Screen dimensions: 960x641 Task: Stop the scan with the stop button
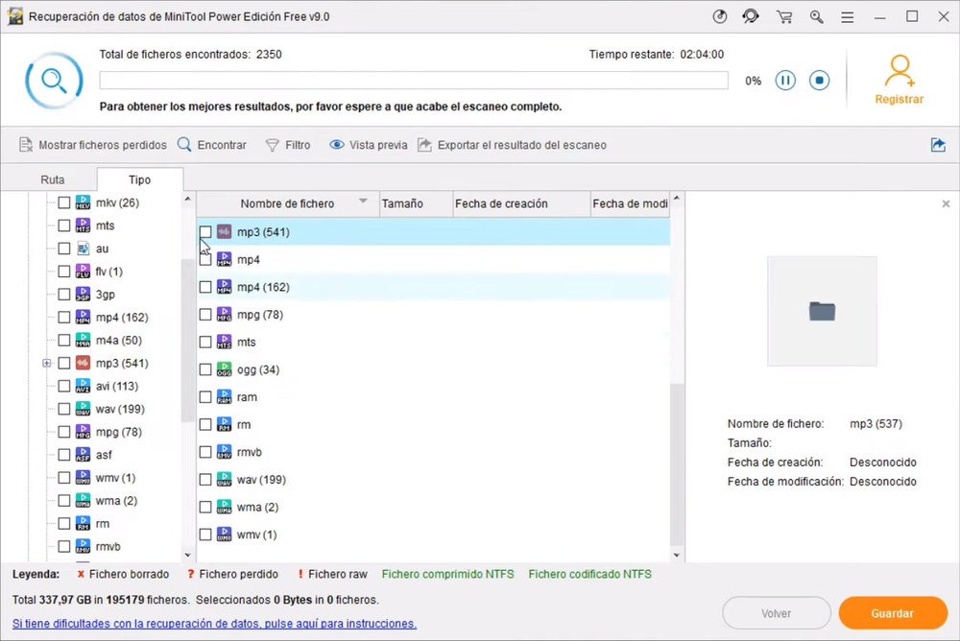819,81
